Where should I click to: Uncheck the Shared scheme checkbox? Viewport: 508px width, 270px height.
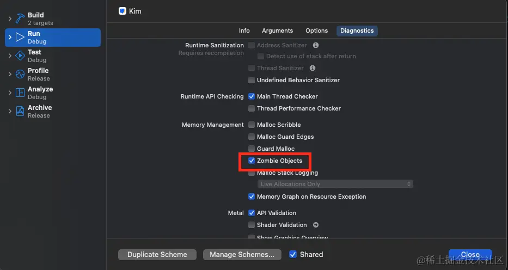pos(293,254)
